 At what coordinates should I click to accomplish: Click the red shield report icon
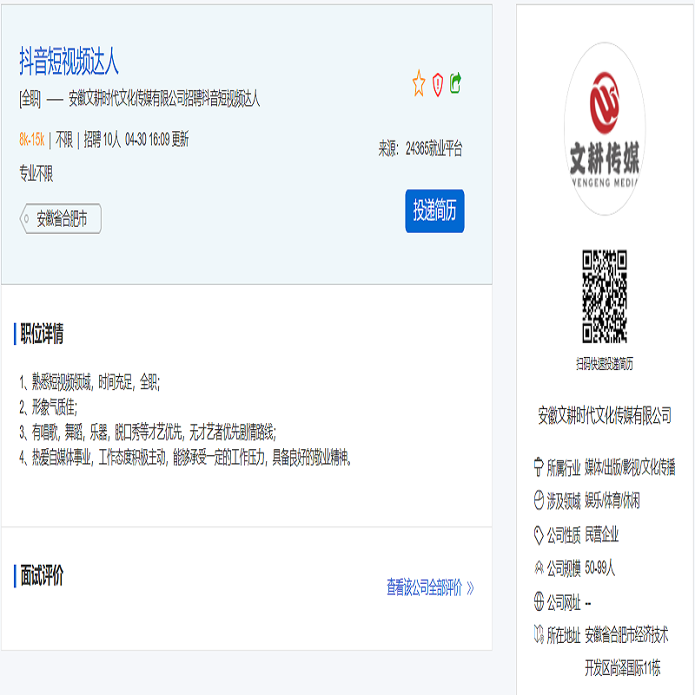[438, 84]
